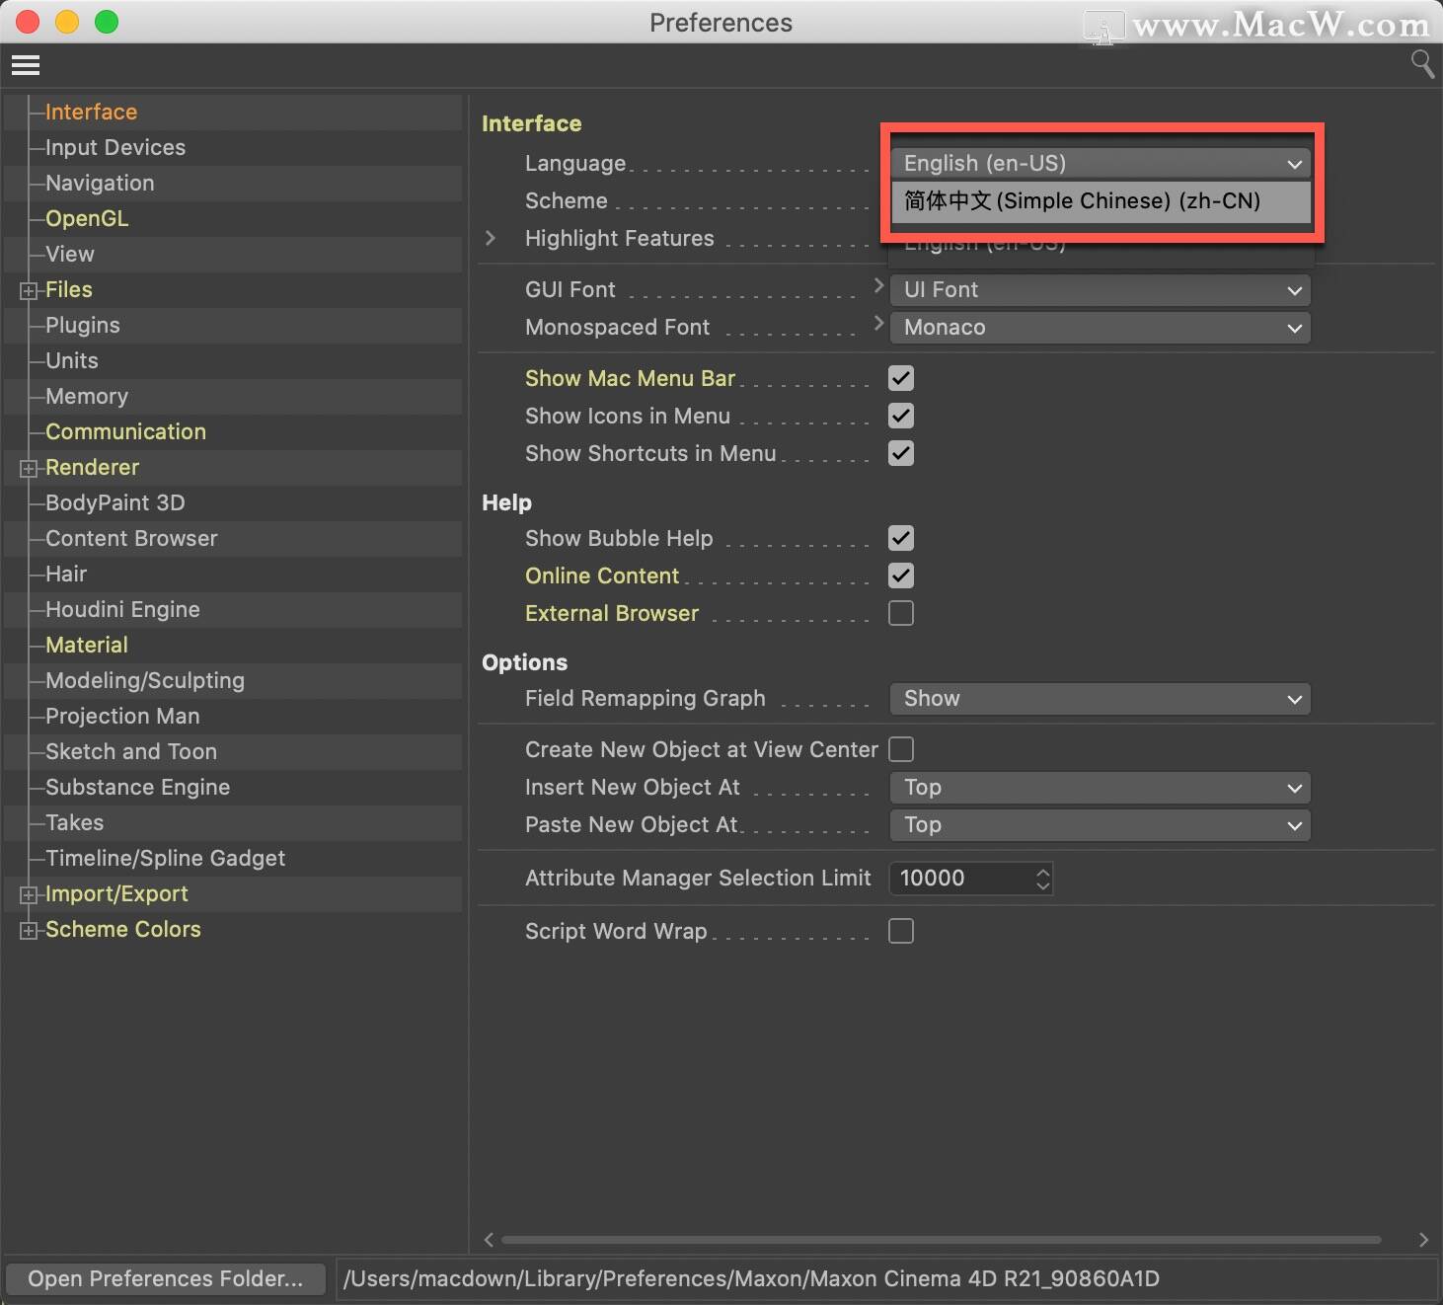1443x1305 pixels.
Task: Open the GUI Font dropdown
Action: tap(1101, 290)
